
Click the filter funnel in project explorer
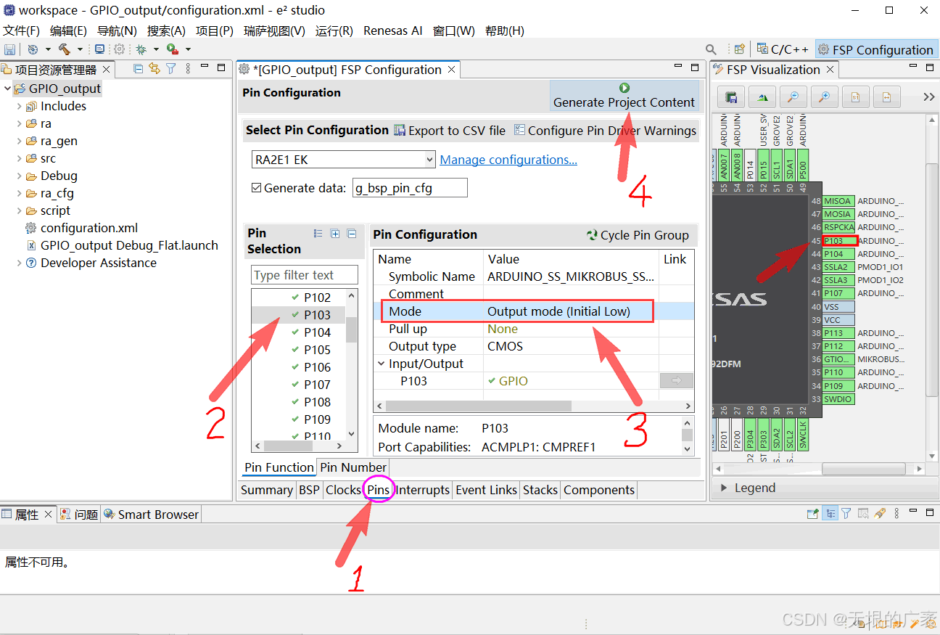point(171,69)
